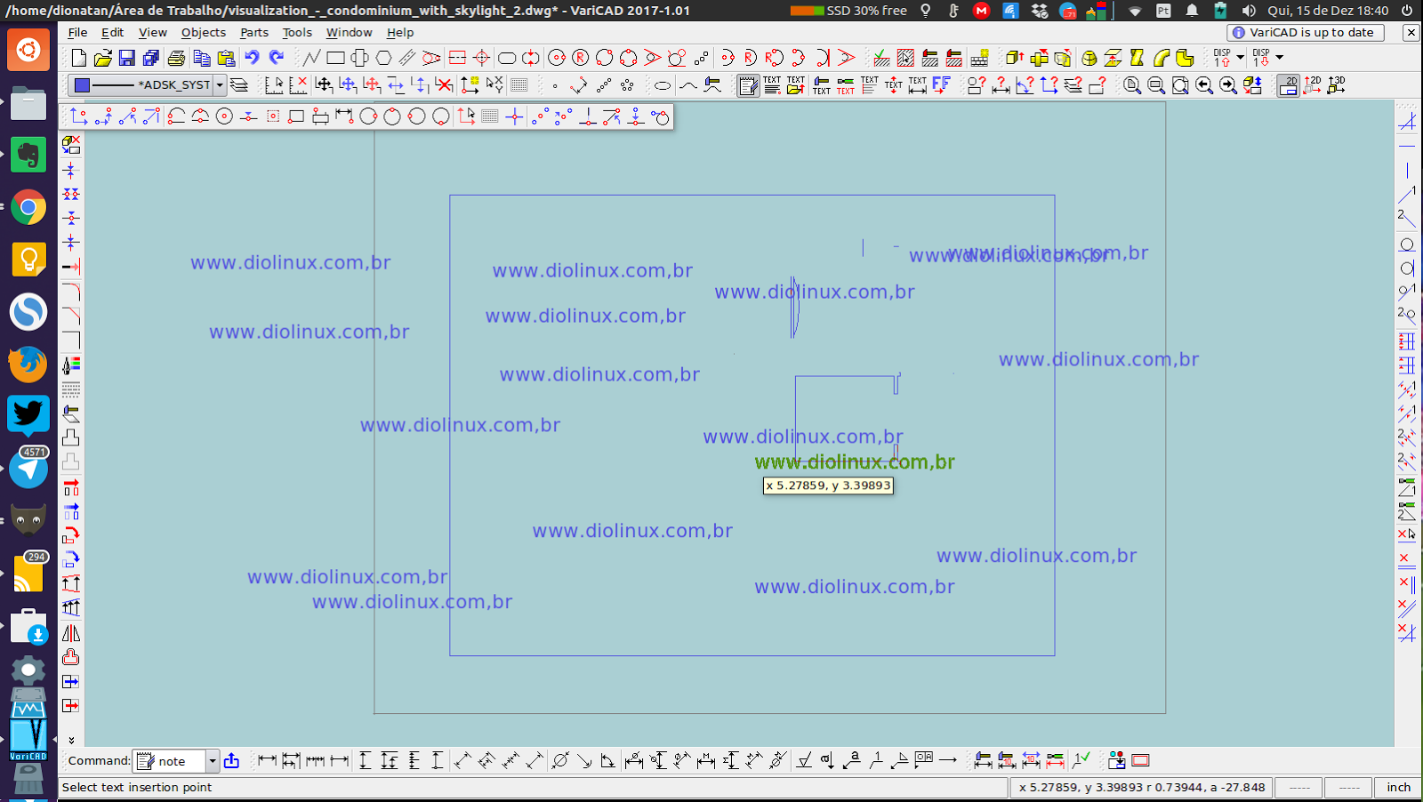Select the rectangle drawing tool
This screenshot has width=1423, height=802.
(x=335, y=58)
